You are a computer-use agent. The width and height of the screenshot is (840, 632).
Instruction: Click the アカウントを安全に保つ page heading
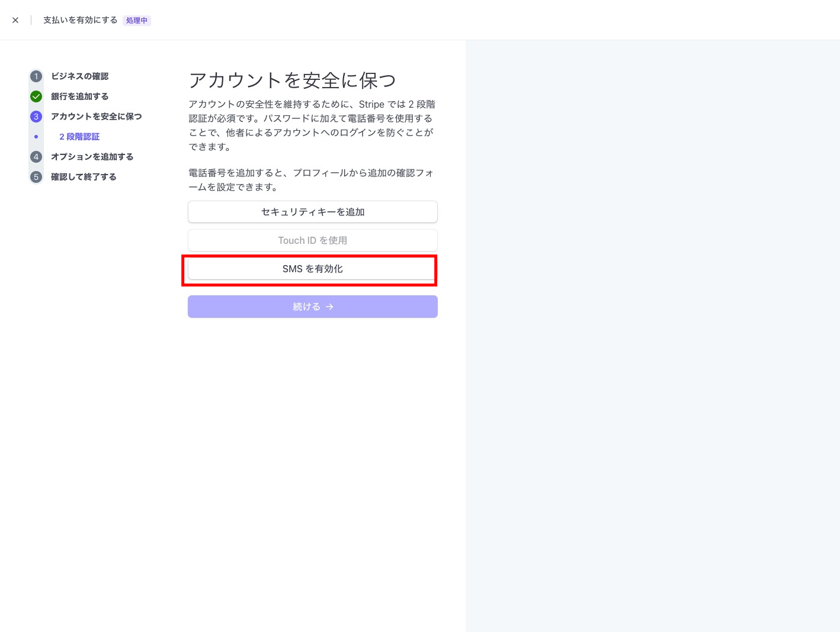pyautogui.click(x=292, y=80)
